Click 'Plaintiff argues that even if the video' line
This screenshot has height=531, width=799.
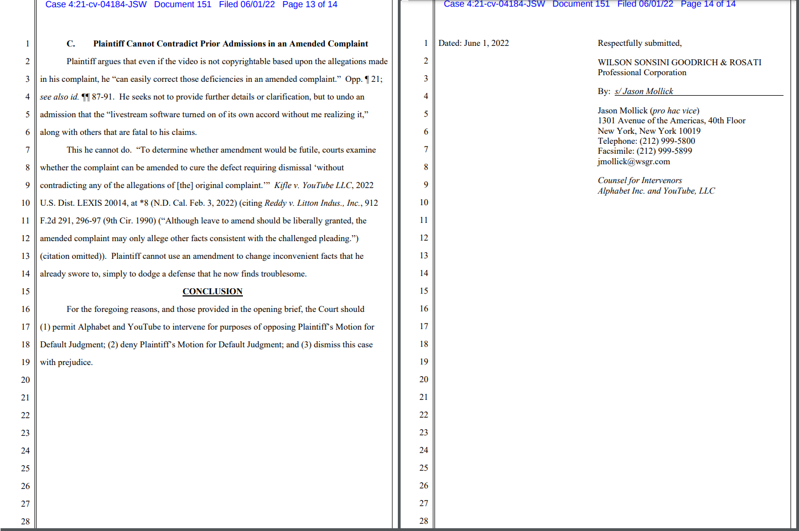click(227, 61)
